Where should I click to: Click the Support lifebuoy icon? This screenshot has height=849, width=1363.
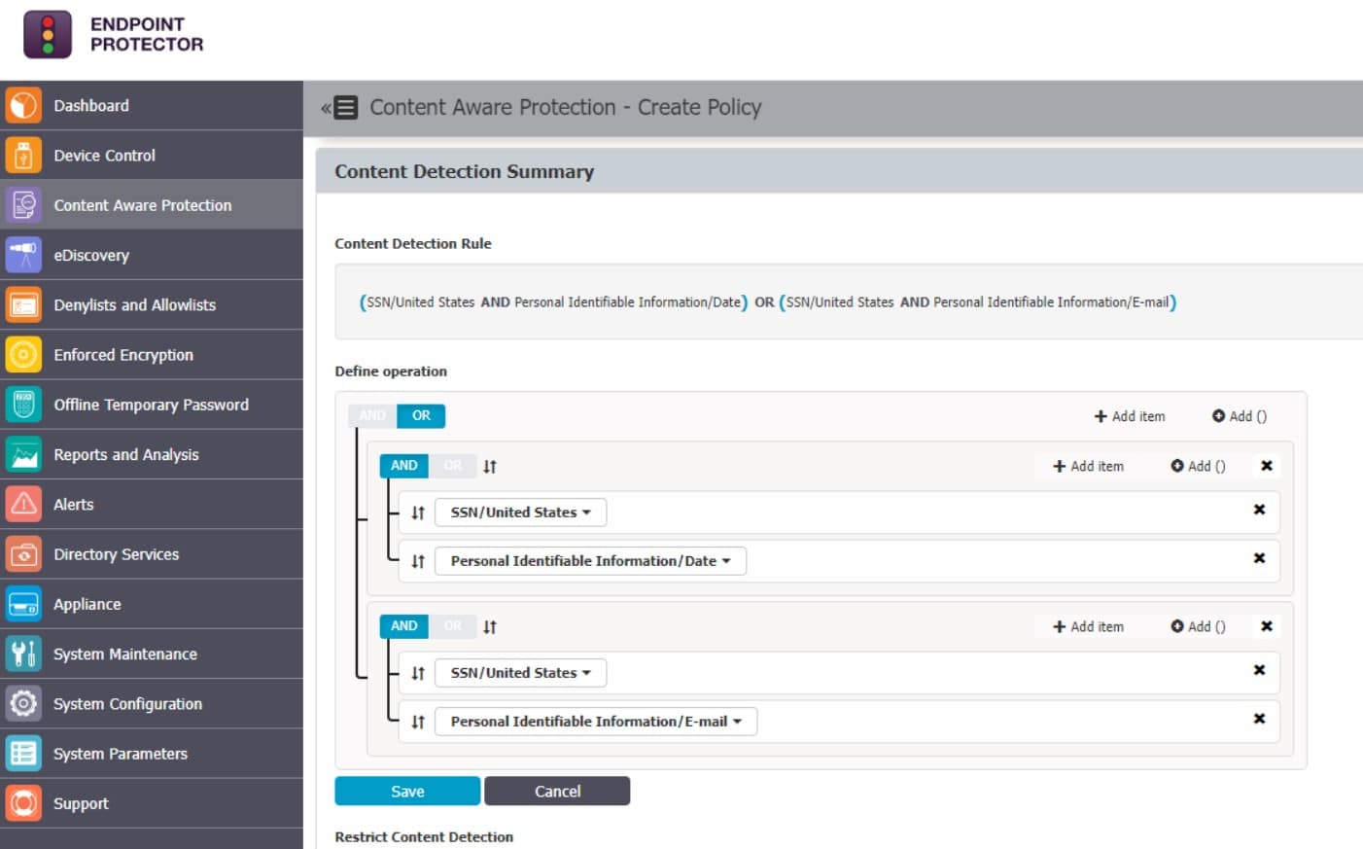[x=23, y=803]
